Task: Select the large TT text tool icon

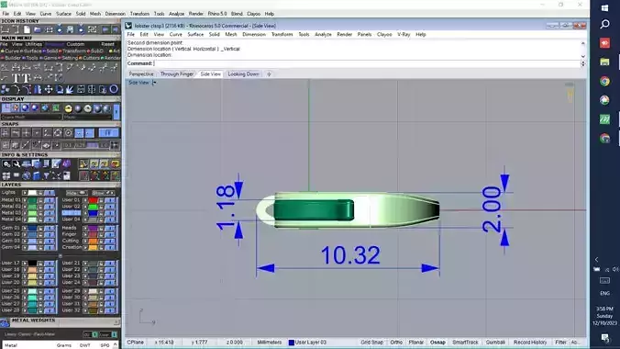Action: (20, 78)
